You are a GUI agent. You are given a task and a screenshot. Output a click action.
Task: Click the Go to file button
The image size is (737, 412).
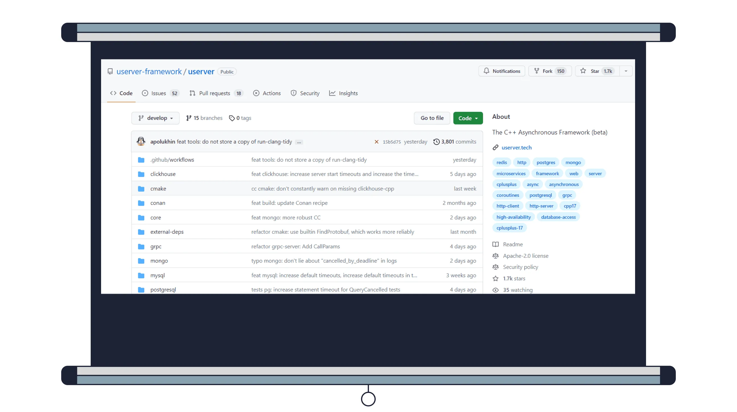click(x=432, y=118)
